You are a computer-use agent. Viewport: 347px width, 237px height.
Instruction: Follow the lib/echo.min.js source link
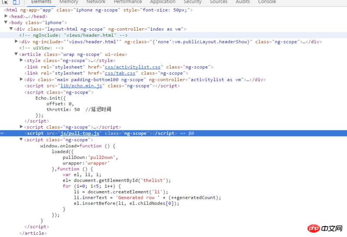pyautogui.click(x=81, y=86)
